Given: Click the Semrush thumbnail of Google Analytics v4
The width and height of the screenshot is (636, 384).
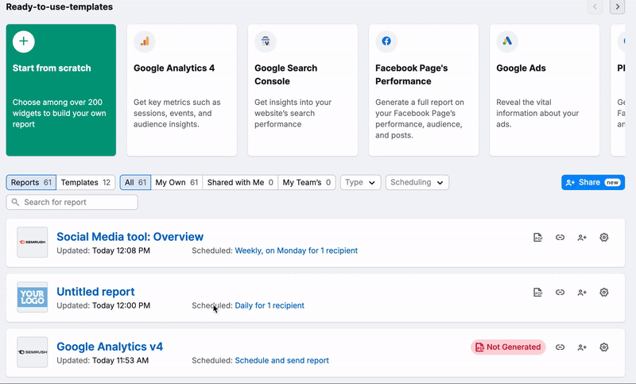Looking at the screenshot, I should click(33, 352).
